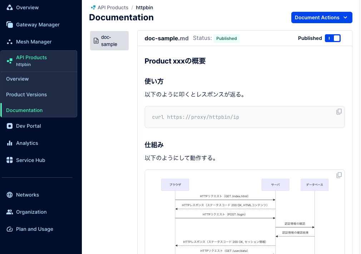Go to the Networks page

click(x=28, y=195)
